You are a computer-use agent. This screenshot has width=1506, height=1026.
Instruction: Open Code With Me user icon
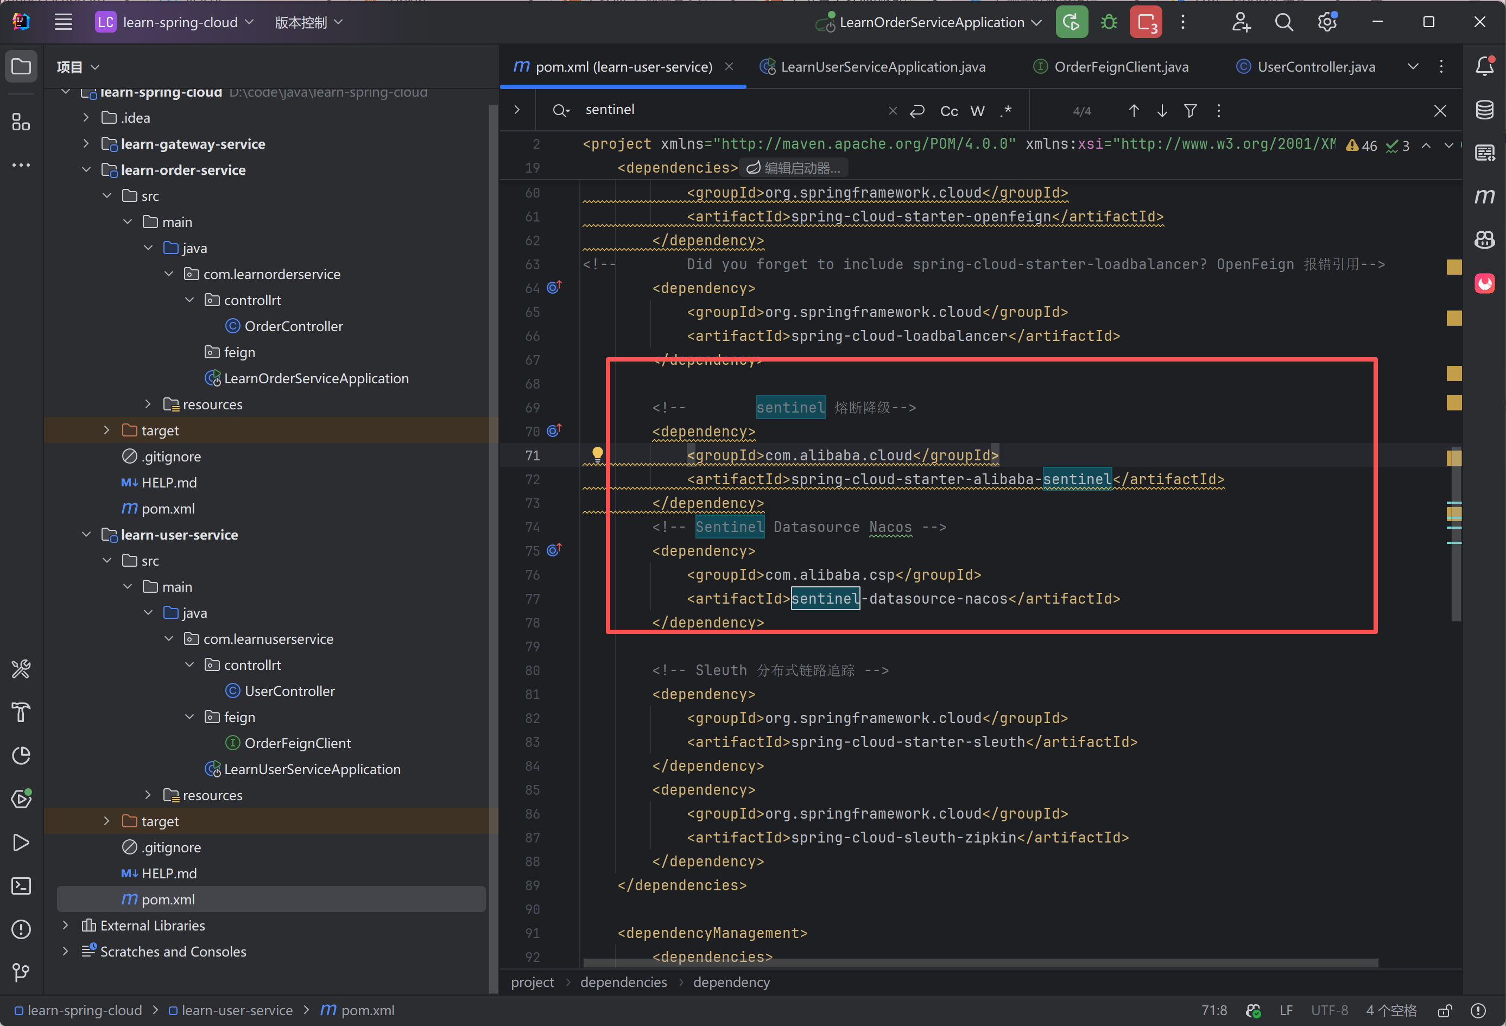click(x=1241, y=22)
